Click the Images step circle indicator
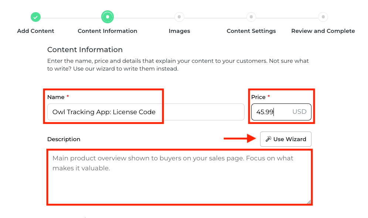Viewport: 368px width, 218px height. pos(179,17)
